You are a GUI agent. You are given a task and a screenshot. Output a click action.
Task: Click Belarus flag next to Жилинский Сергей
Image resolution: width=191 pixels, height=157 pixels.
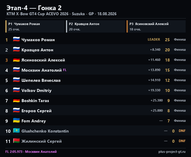[16, 141]
